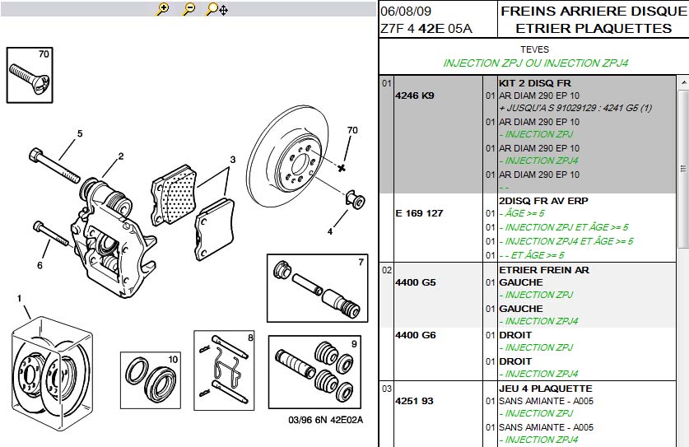The height and width of the screenshot is (447, 689).
Task: Click the diagram reference 03/96 6N 42E02A
Action: tap(326, 420)
